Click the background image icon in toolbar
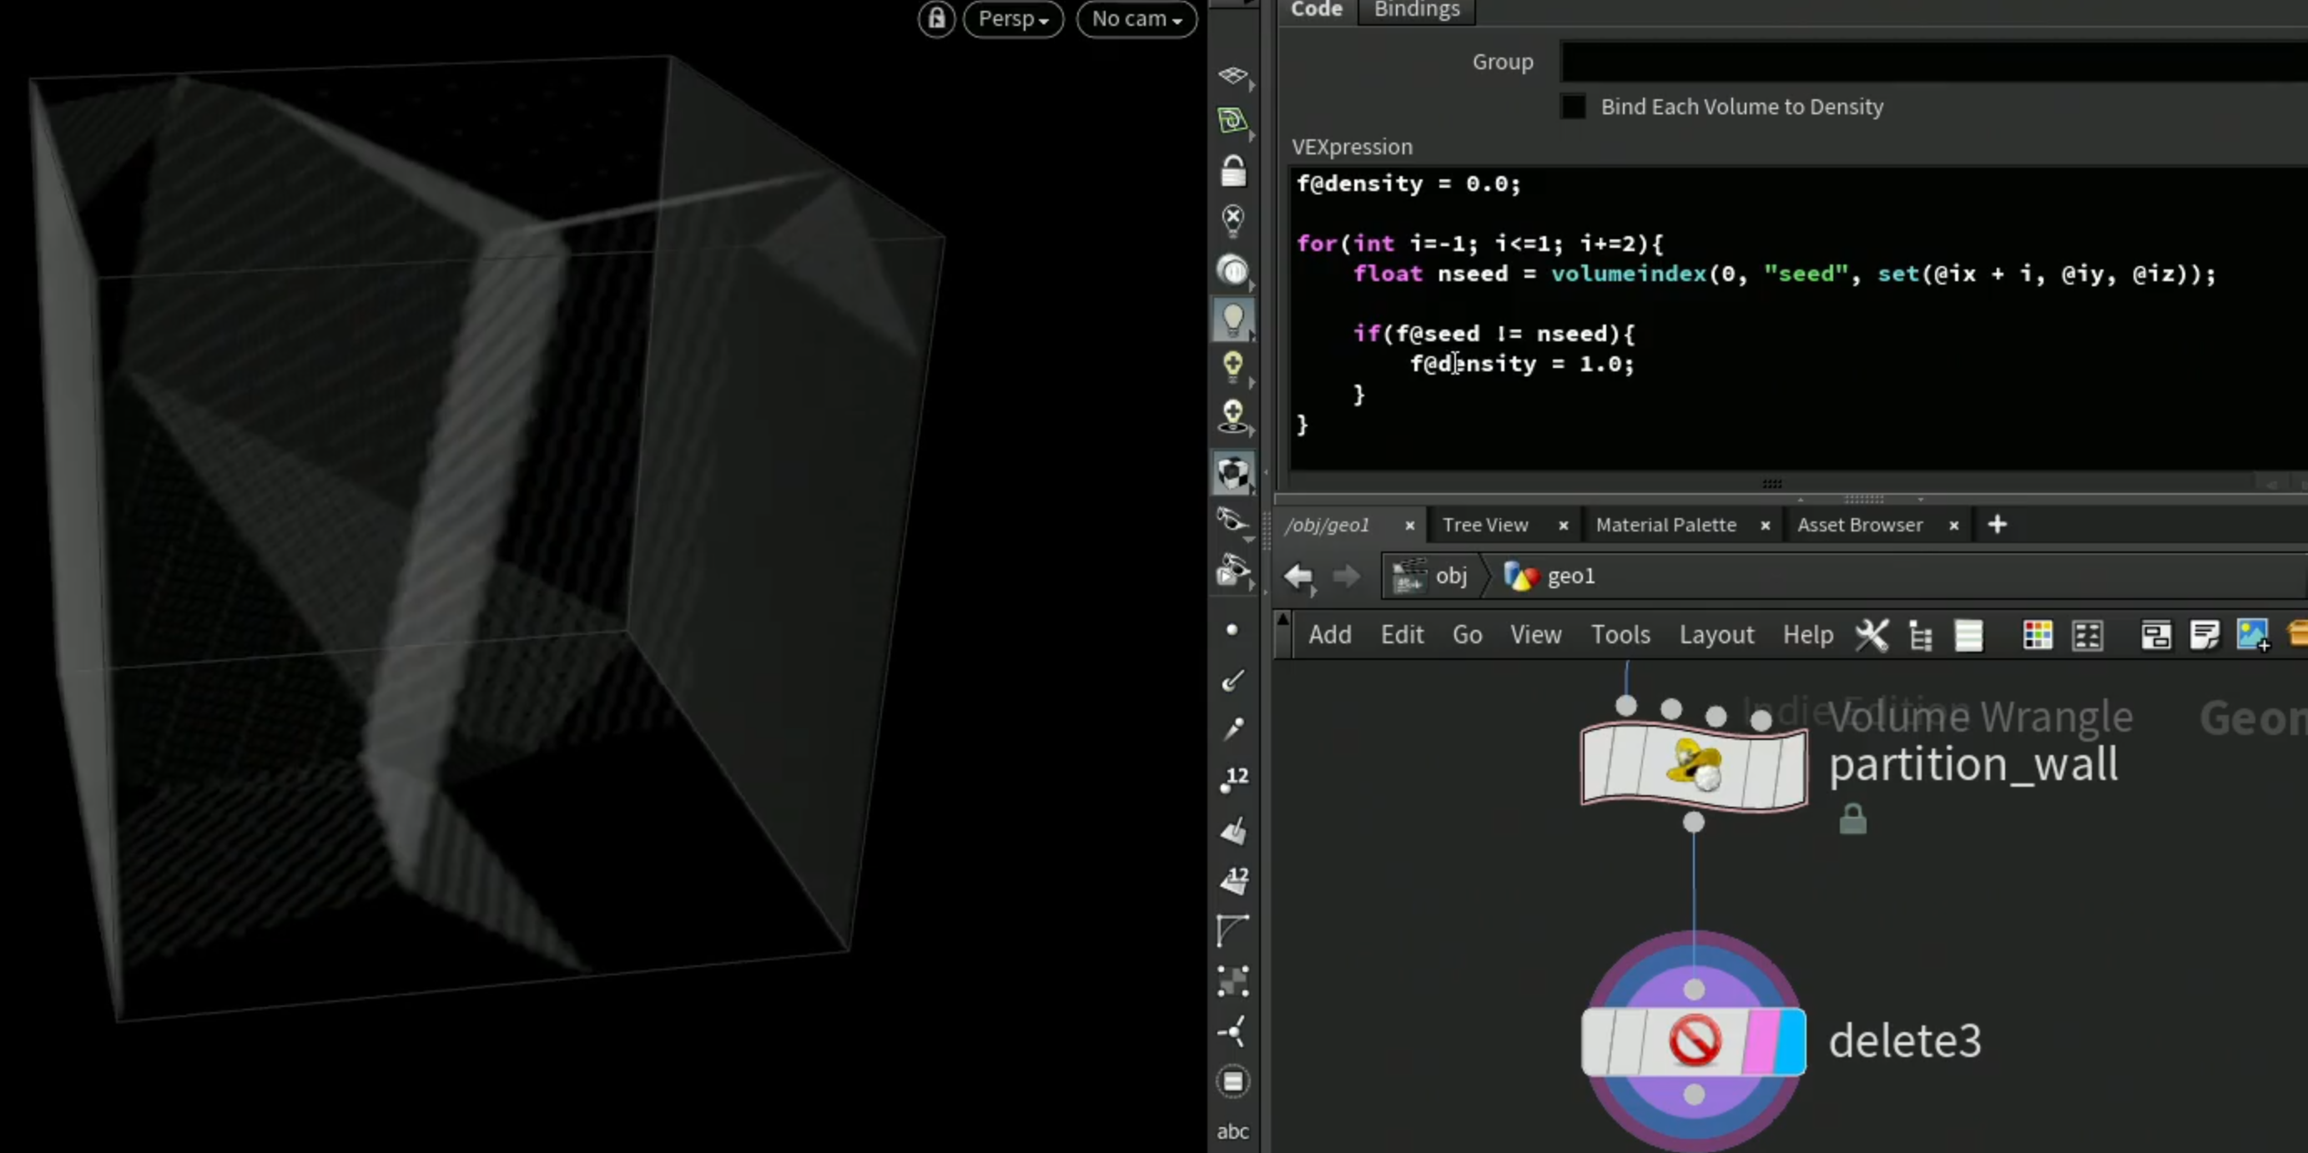Viewport: 2308px width, 1153px height. click(2252, 634)
